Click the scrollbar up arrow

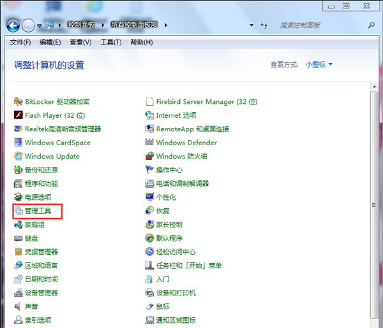(x=374, y=87)
